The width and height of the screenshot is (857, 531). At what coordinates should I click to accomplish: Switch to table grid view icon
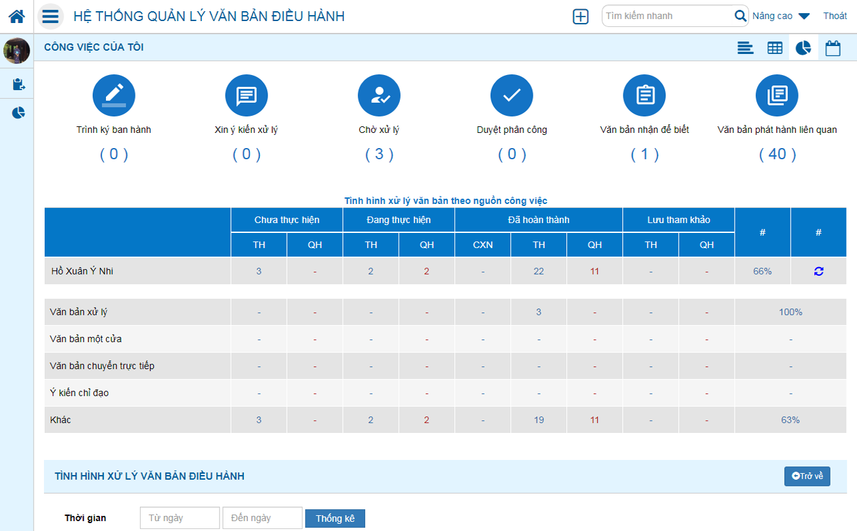point(775,48)
